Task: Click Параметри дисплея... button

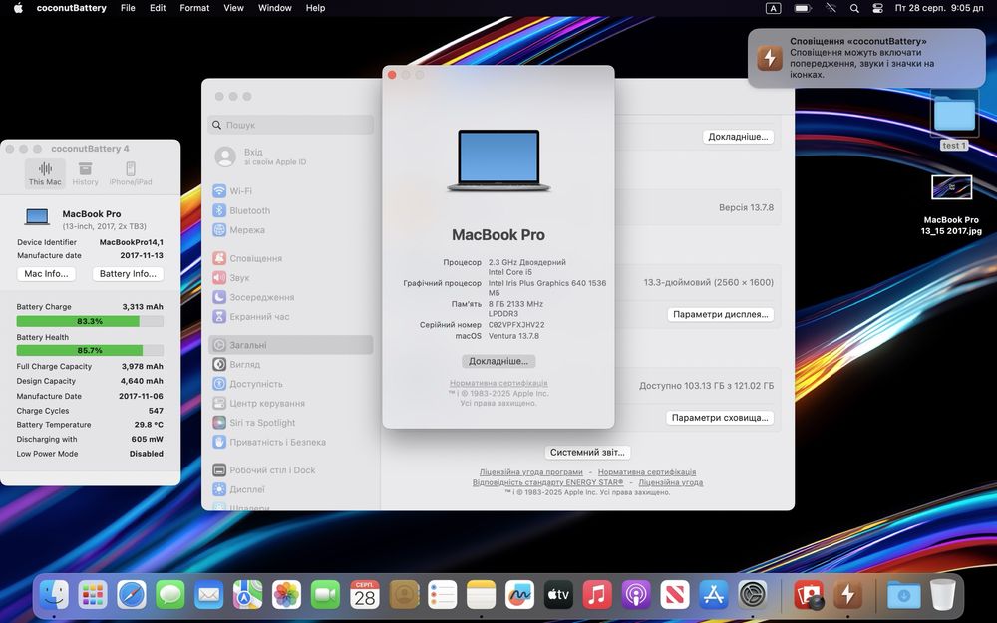Action: click(721, 315)
